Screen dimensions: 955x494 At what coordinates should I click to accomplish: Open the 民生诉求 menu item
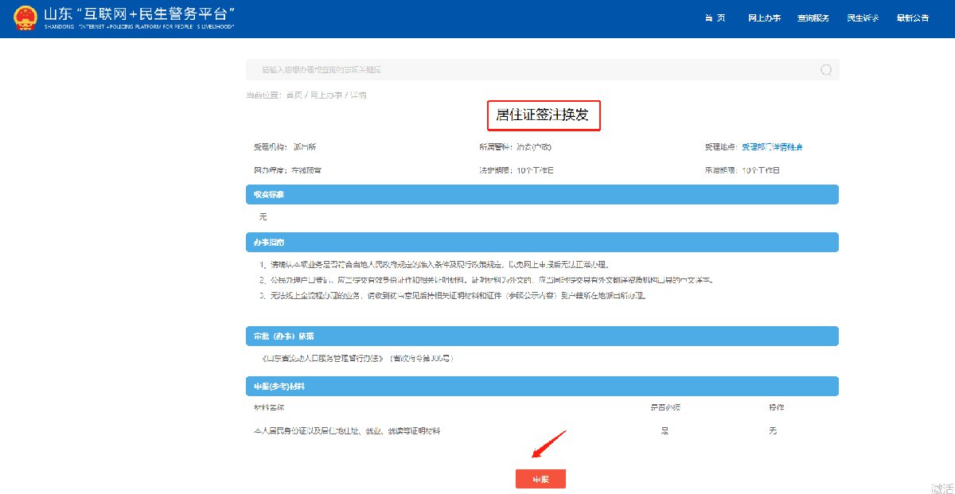(863, 18)
